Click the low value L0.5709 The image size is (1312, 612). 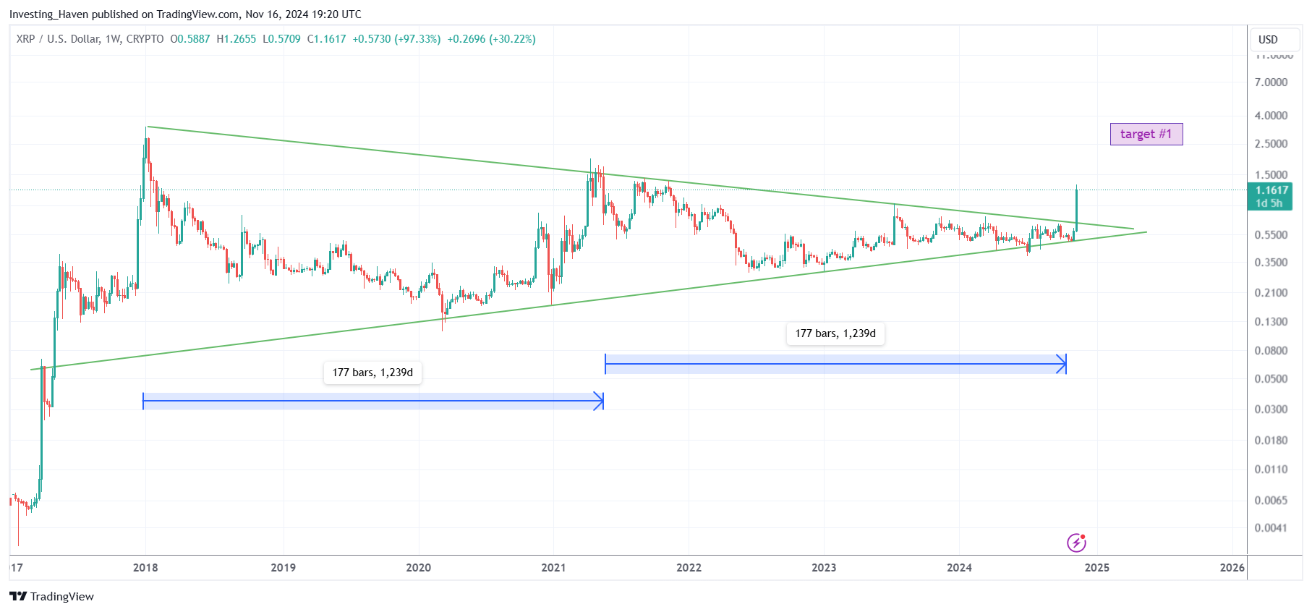click(x=281, y=39)
